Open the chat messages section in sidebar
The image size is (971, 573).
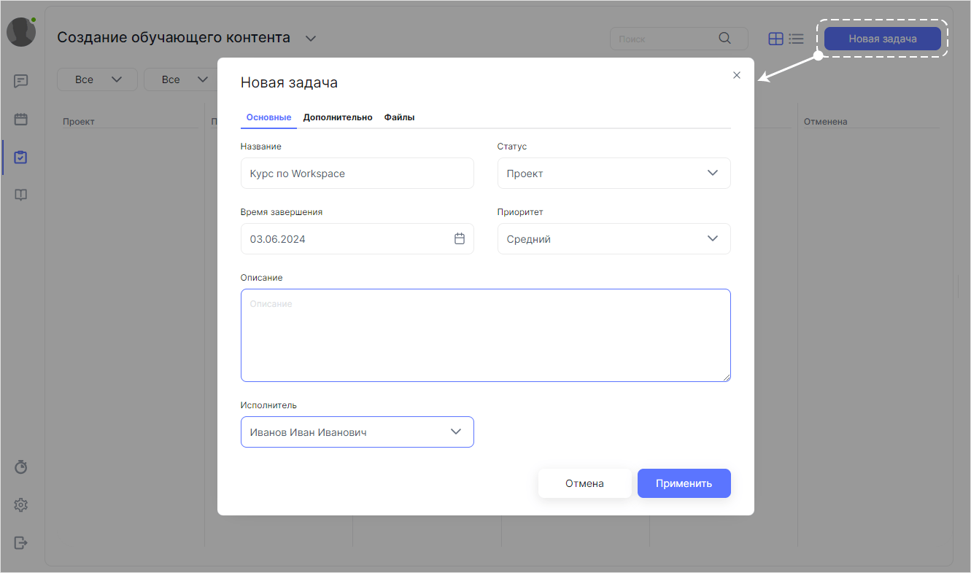click(21, 81)
